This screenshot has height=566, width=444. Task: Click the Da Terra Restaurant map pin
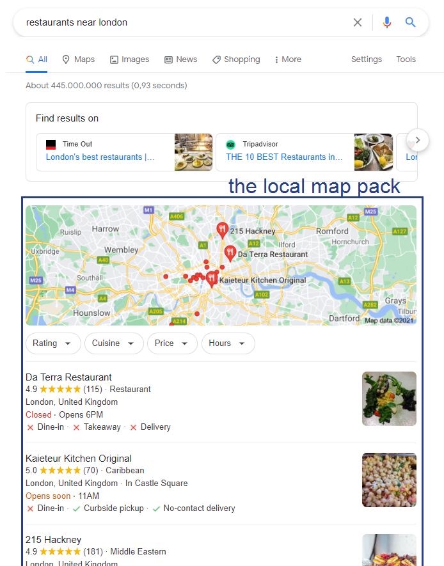230,253
